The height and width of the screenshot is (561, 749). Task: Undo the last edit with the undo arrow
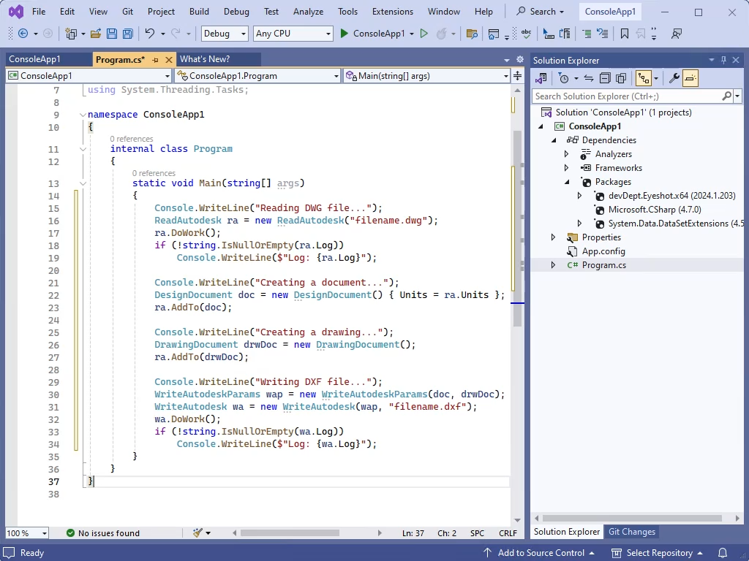click(150, 34)
